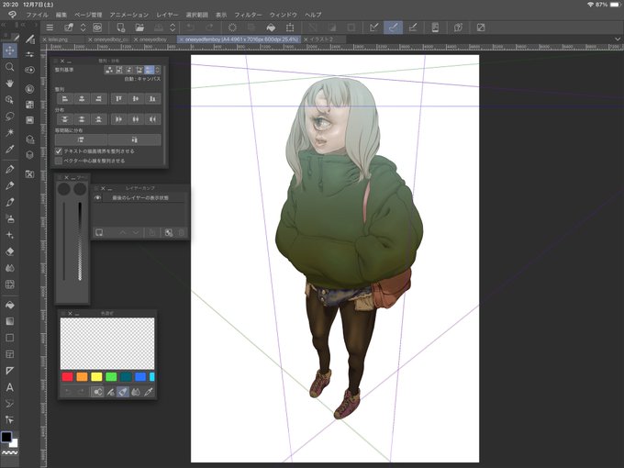
Task: Toggle the highlighted alignment reference mode icon
Action: (149, 70)
